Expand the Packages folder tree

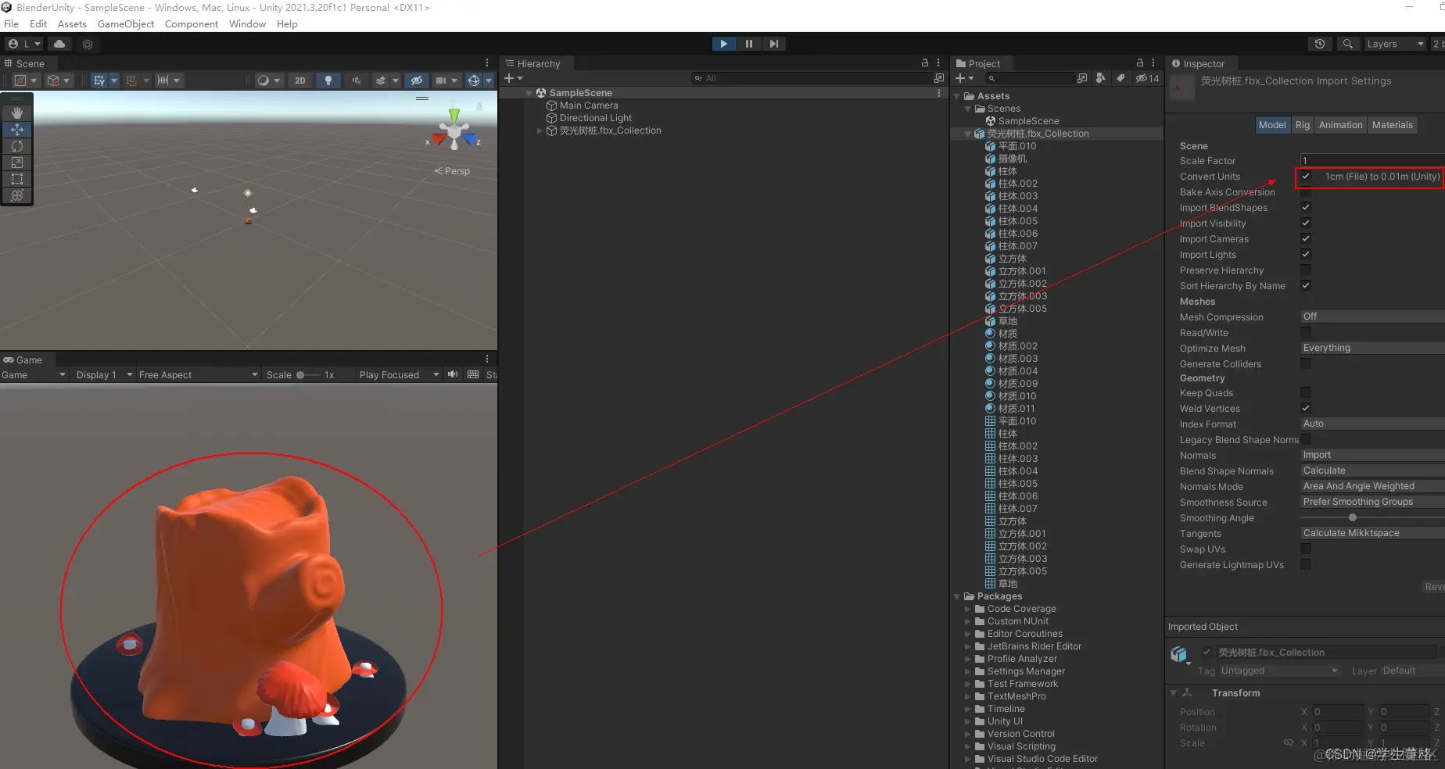pos(957,596)
